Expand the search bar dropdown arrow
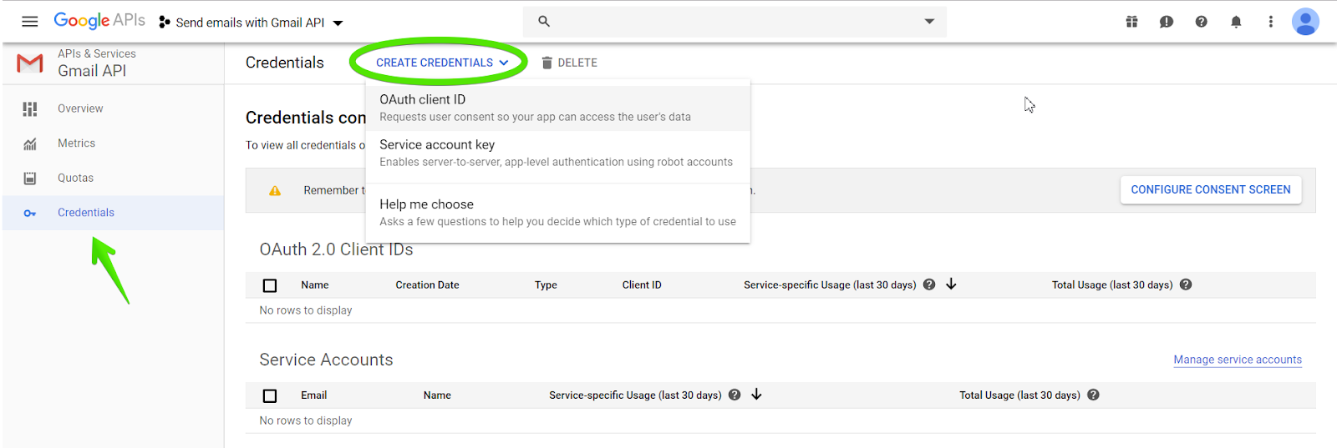The image size is (1337, 448). pyautogui.click(x=929, y=22)
